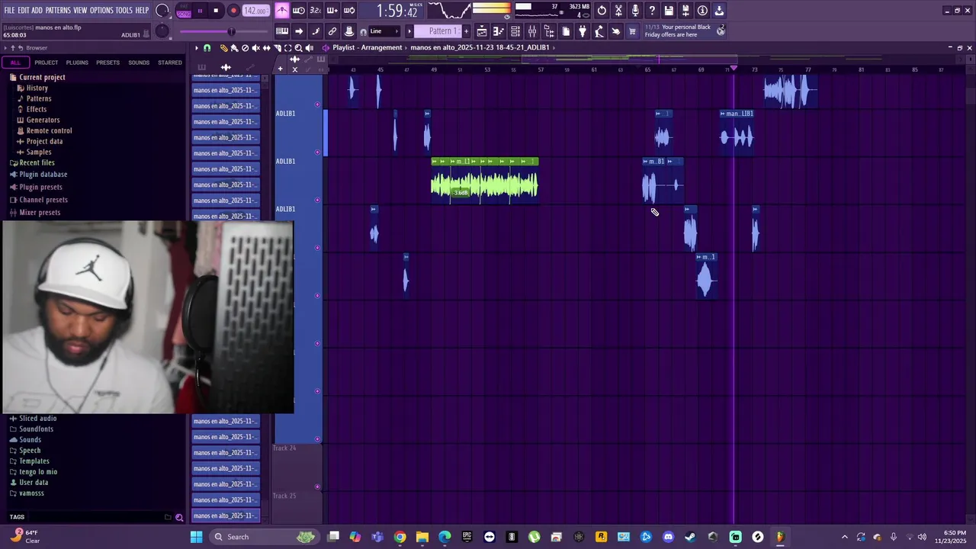
Task: Open the Mixer view
Action: [x=531, y=31]
